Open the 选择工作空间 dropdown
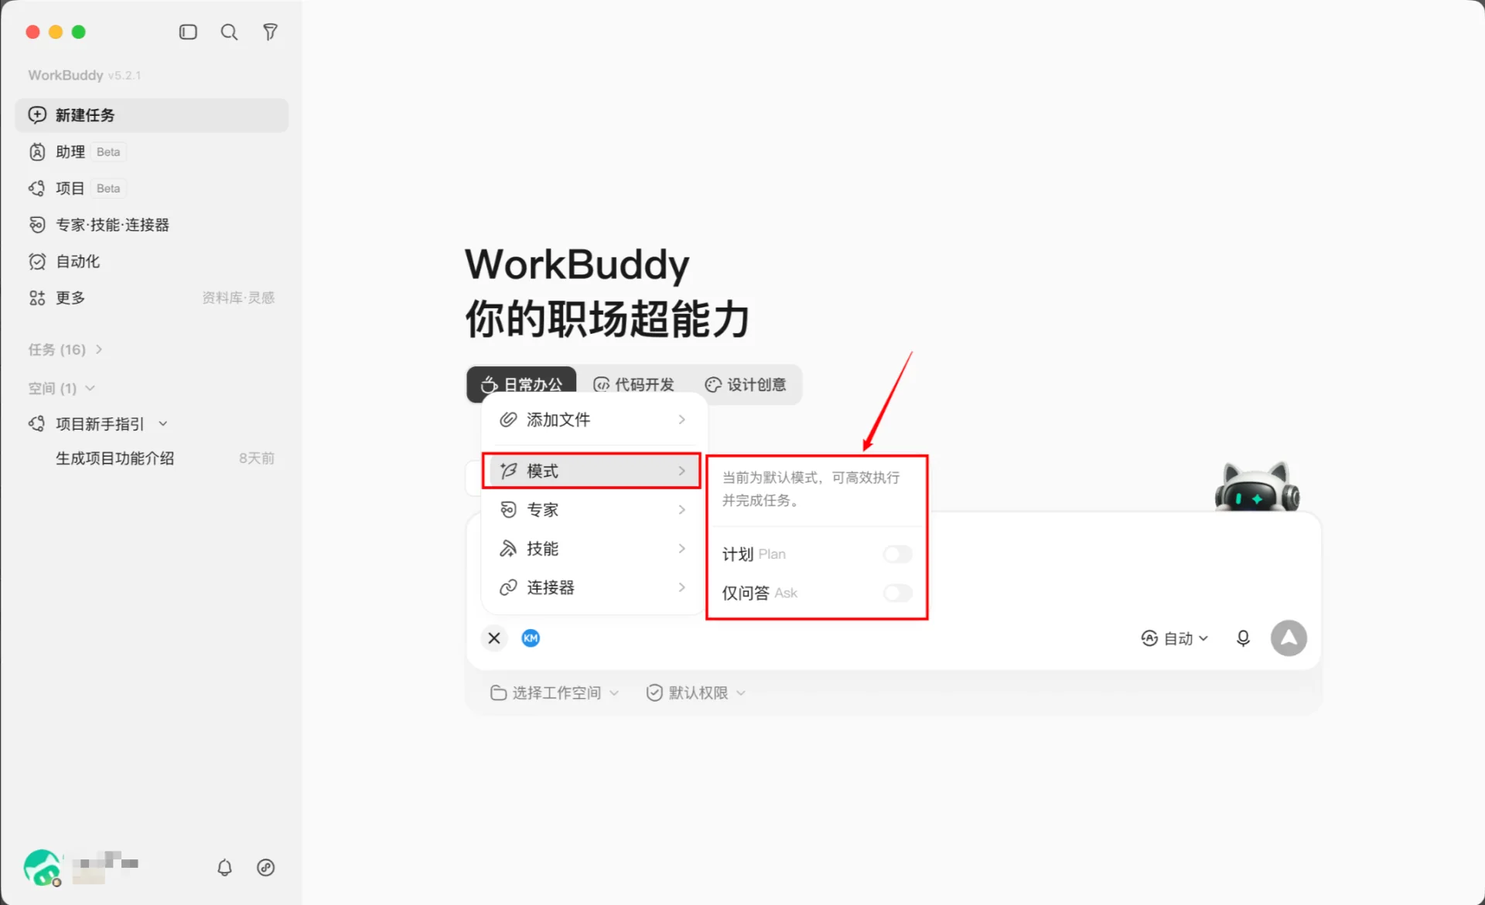 [555, 692]
